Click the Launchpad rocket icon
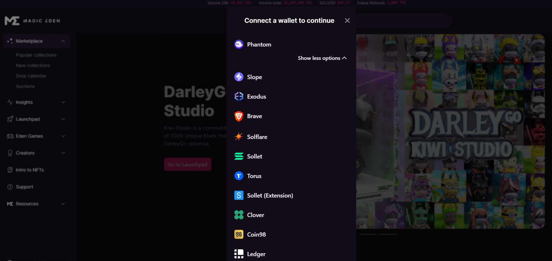Viewport: 552px width, 261px height. pyautogui.click(x=10, y=119)
